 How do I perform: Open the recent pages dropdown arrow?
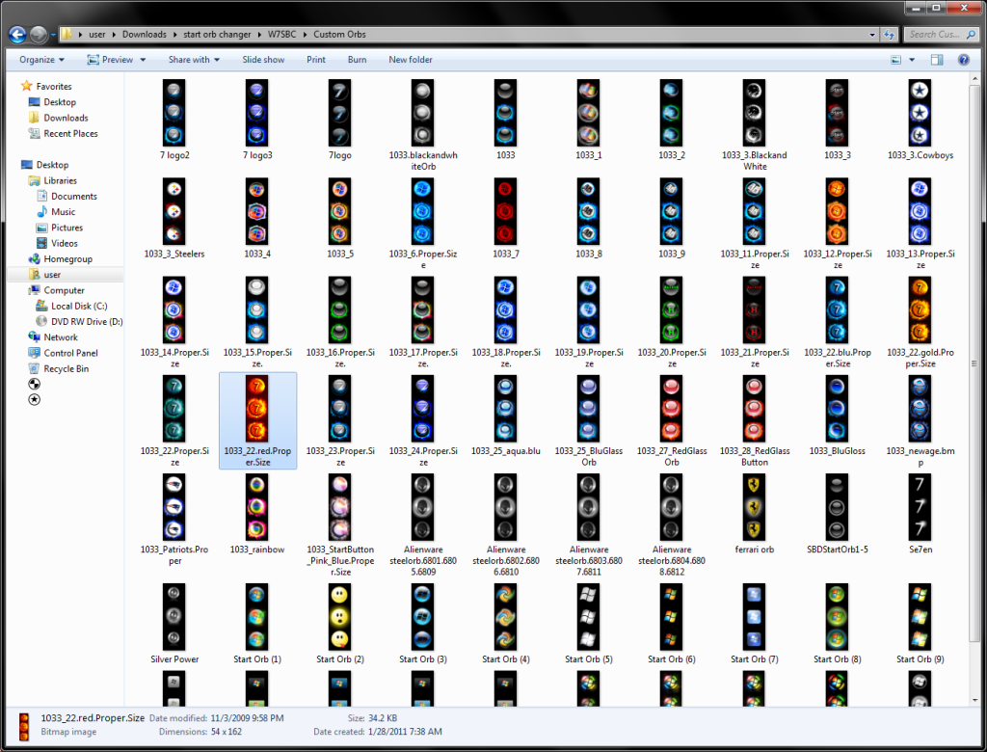click(x=53, y=35)
